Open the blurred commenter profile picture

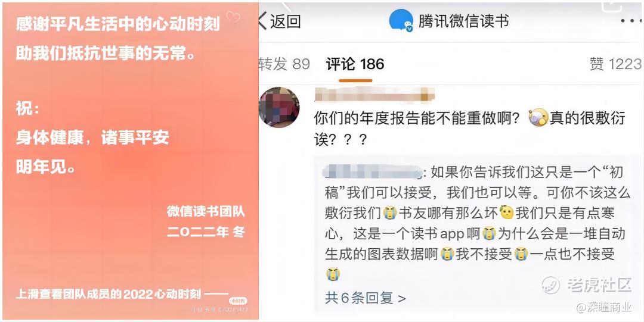click(x=279, y=107)
